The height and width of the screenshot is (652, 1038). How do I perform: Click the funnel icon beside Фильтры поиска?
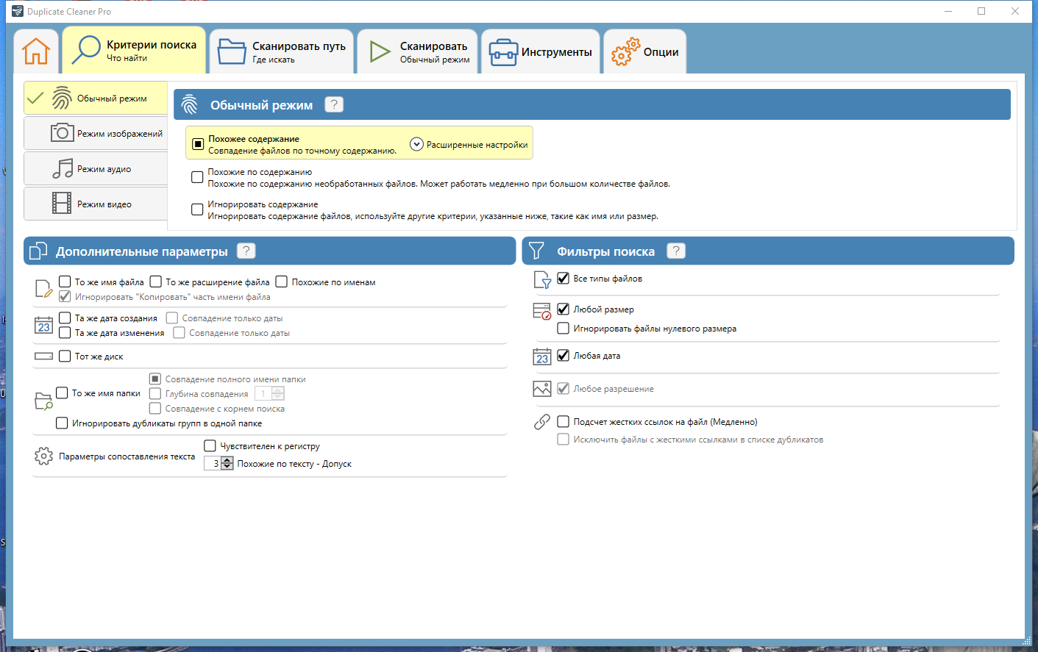[x=536, y=251]
